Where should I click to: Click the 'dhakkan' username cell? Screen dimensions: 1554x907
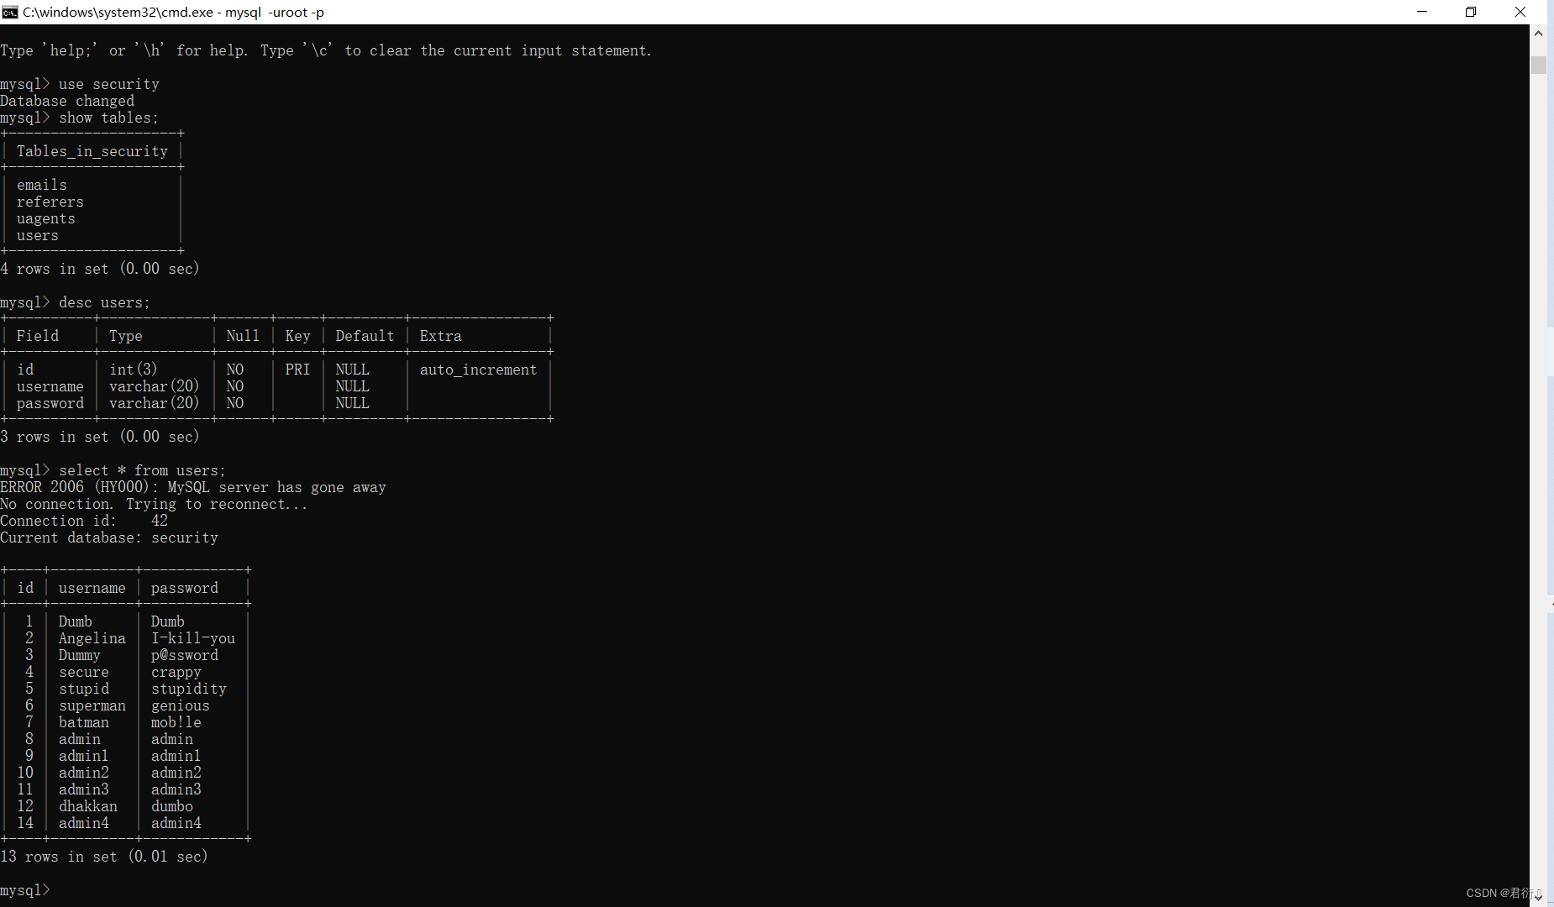pos(88,806)
